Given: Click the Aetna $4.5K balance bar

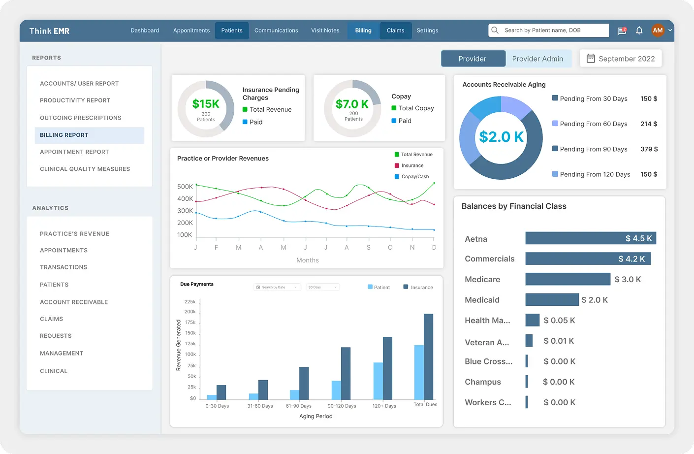Looking at the screenshot, I should [x=590, y=238].
